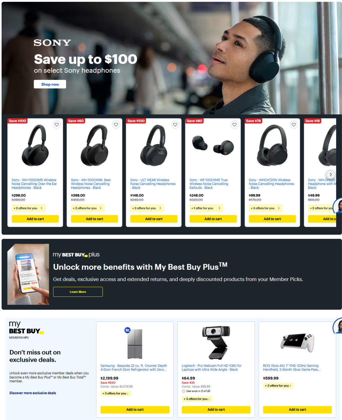This screenshot has width=342, height=420.
Task: Open Sony ULT WEAR Wireless headphones title link
Action: pyautogui.click(x=153, y=184)
